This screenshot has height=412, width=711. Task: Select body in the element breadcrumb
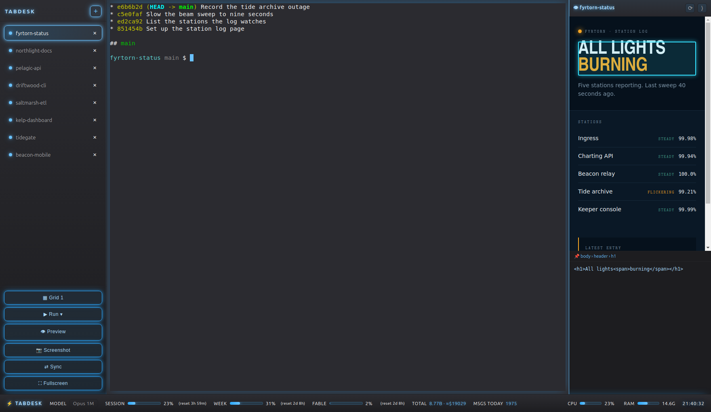click(x=585, y=256)
